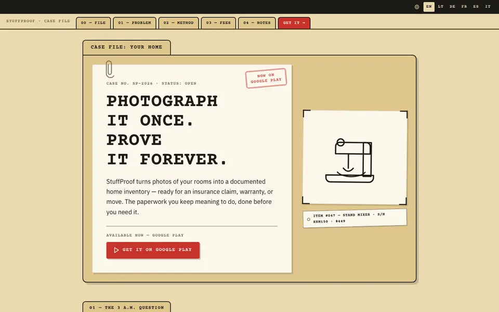Screen dimensions: 499x312
Task: Open the 03 — FEES tab
Action: [x=218, y=23]
